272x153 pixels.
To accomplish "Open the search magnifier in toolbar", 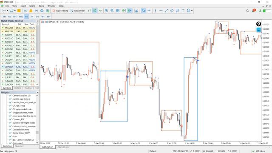I will point(247,11).
